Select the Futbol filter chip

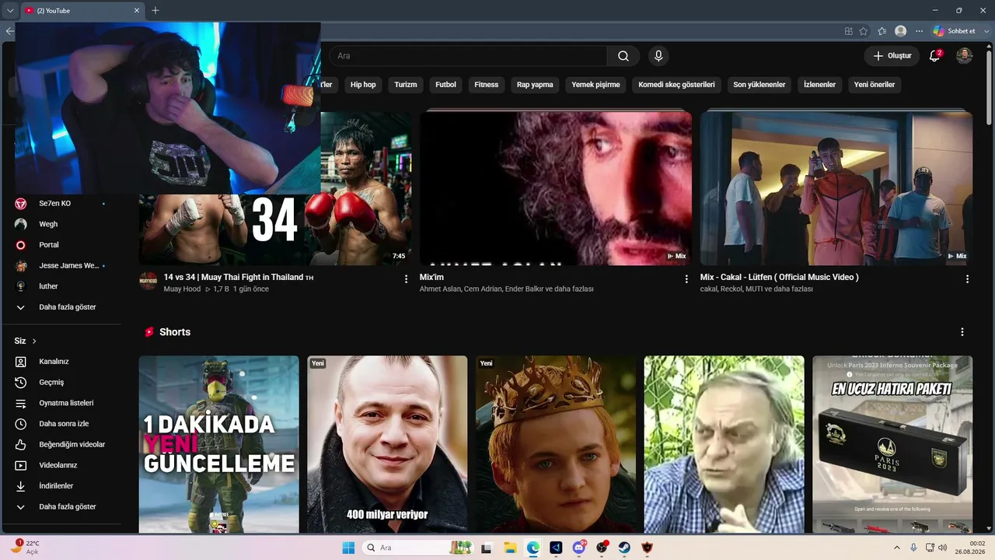click(445, 85)
